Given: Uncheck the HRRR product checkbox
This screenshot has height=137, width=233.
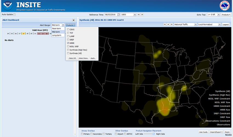Looking at the screenshot, I should (68, 43).
